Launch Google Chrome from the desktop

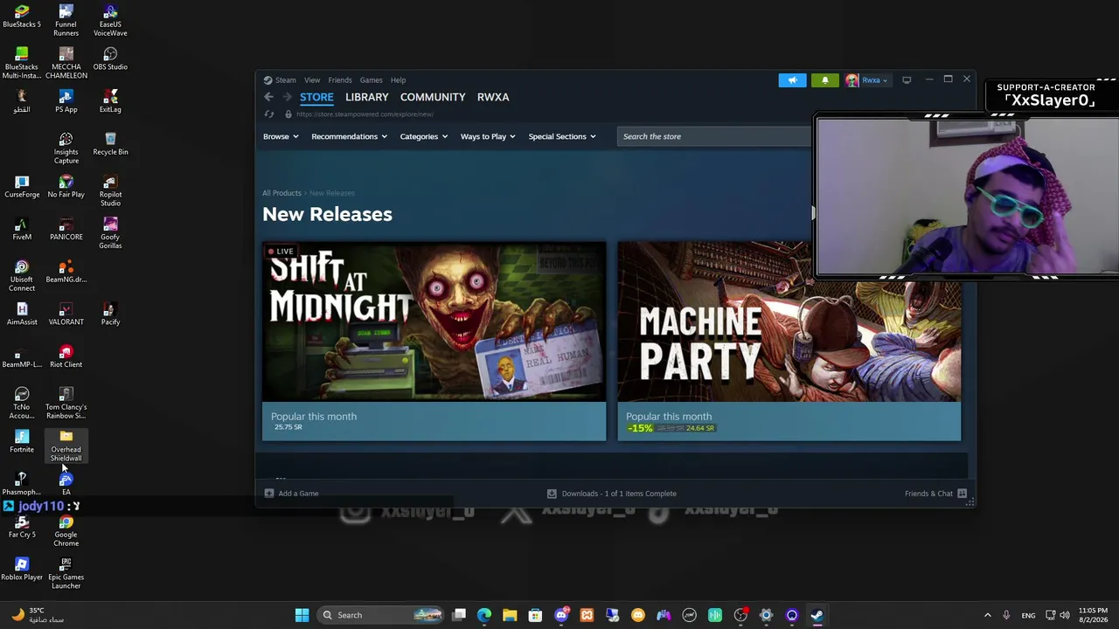[66, 531]
